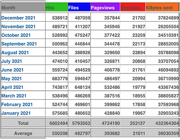Open the October 2021 stats link

16,35
